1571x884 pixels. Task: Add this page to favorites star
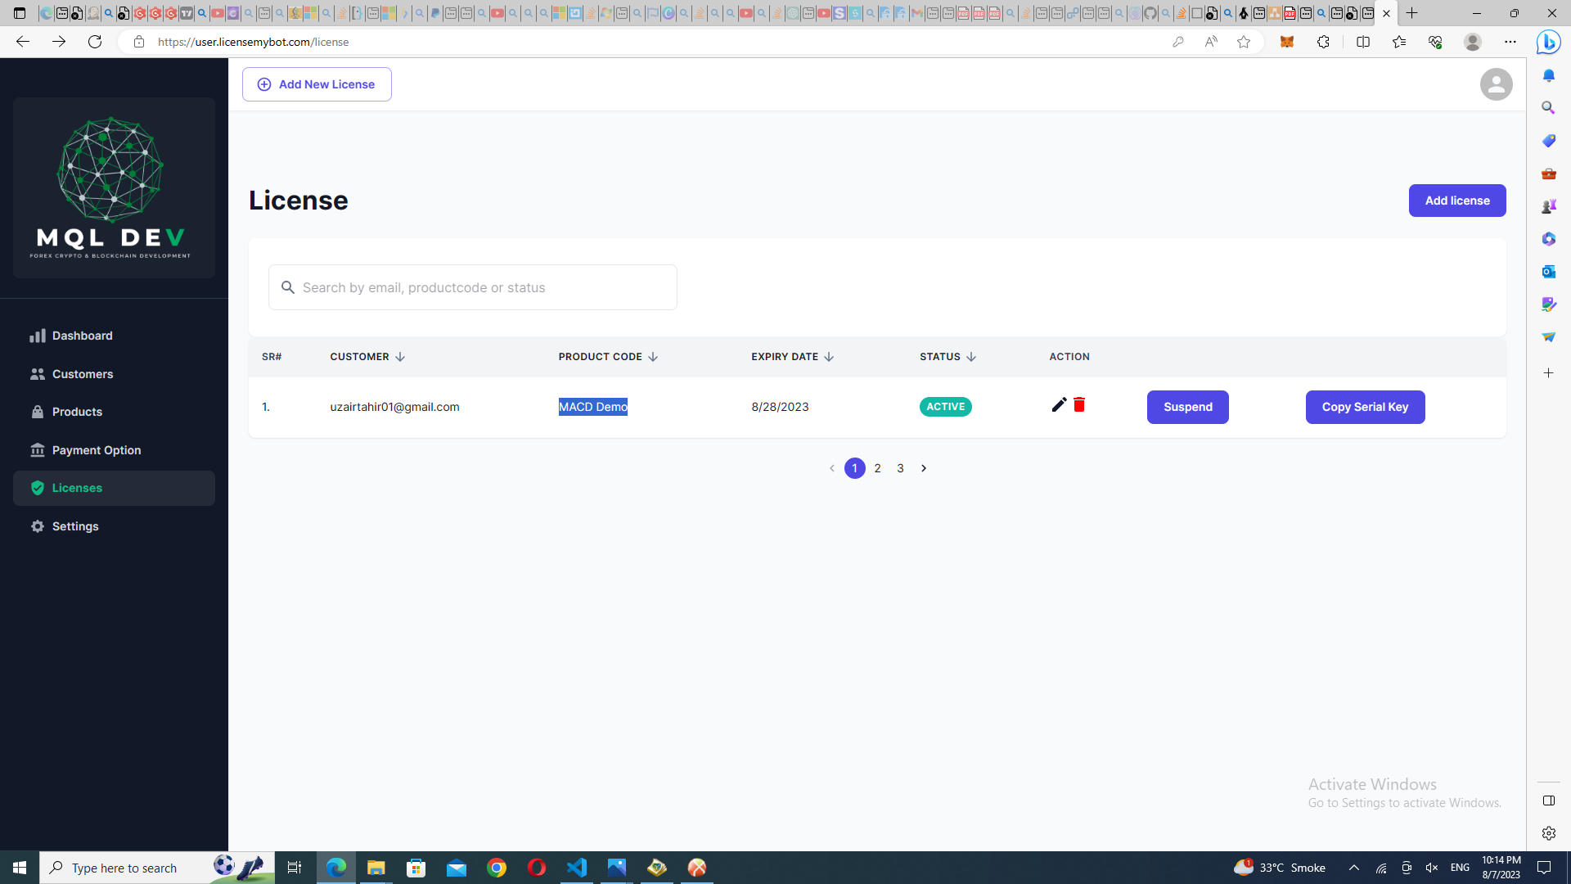[x=1244, y=42]
